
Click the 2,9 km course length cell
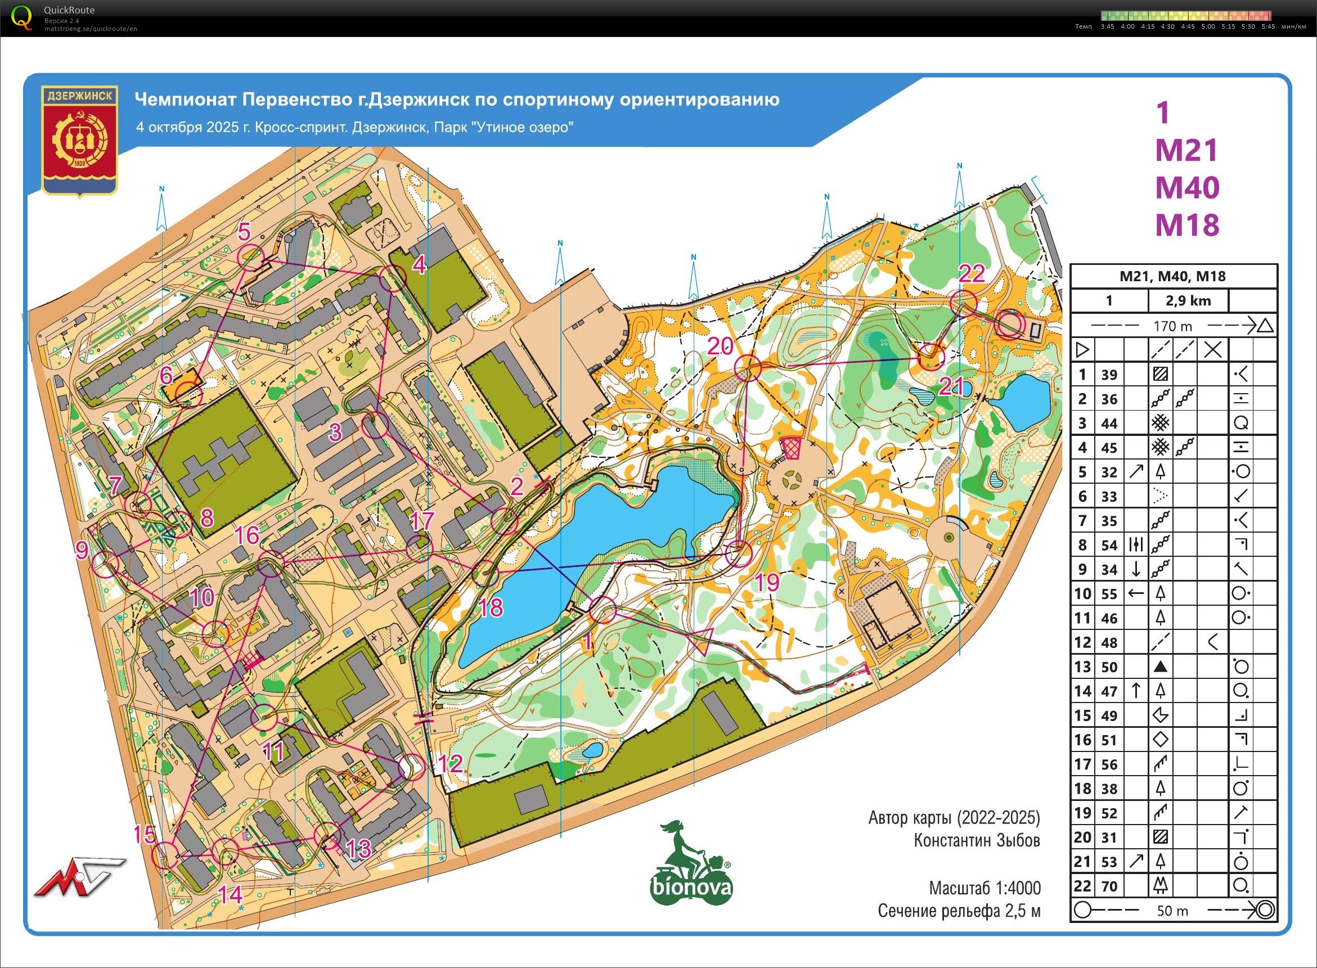click(1188, 301)
